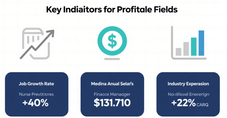Click the shortest gray bar in chart
Viewport: 227px width, 118px height.
[179, 52]
